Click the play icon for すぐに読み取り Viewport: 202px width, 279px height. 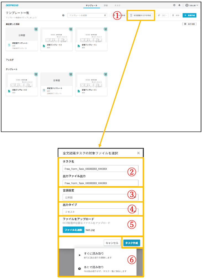(80, 255)
